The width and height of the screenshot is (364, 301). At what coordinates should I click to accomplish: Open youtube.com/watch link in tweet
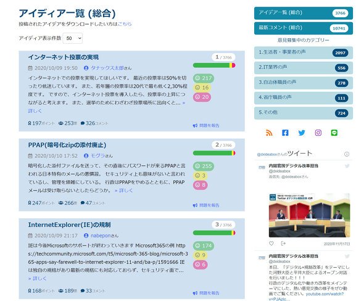(x=325, y=294)
